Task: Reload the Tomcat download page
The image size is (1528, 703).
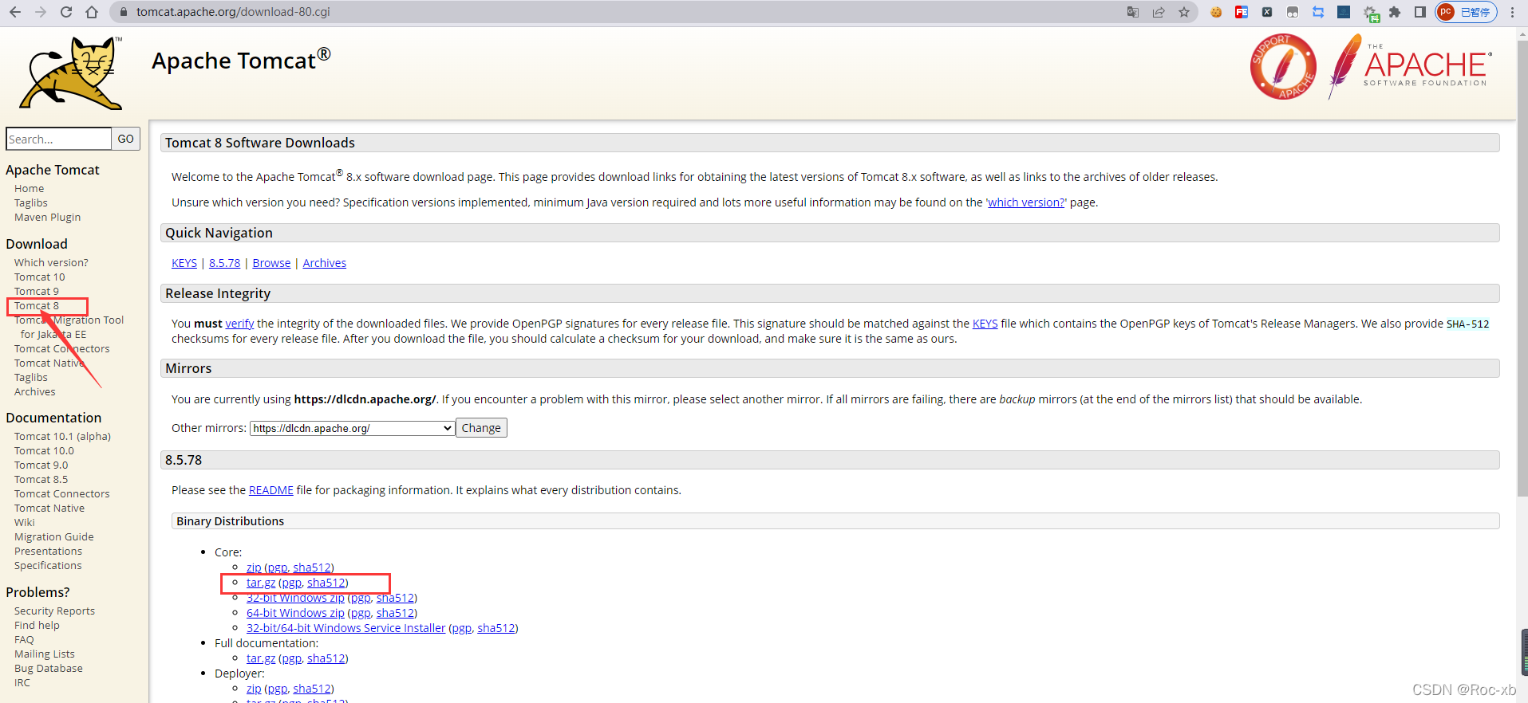Action: coord(66,12)
